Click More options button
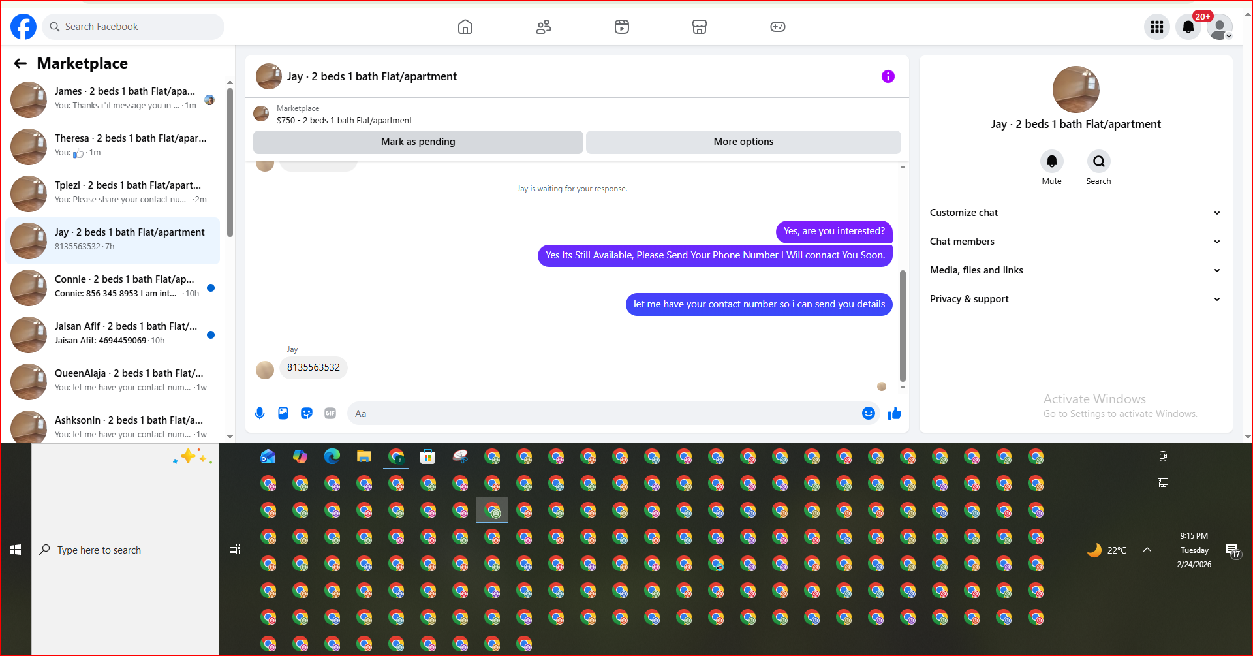This screenshot has height=656, width=1253. 743,142
